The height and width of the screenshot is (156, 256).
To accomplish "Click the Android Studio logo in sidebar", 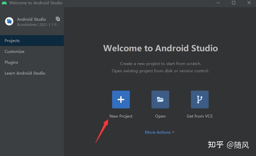I will 9,21.
